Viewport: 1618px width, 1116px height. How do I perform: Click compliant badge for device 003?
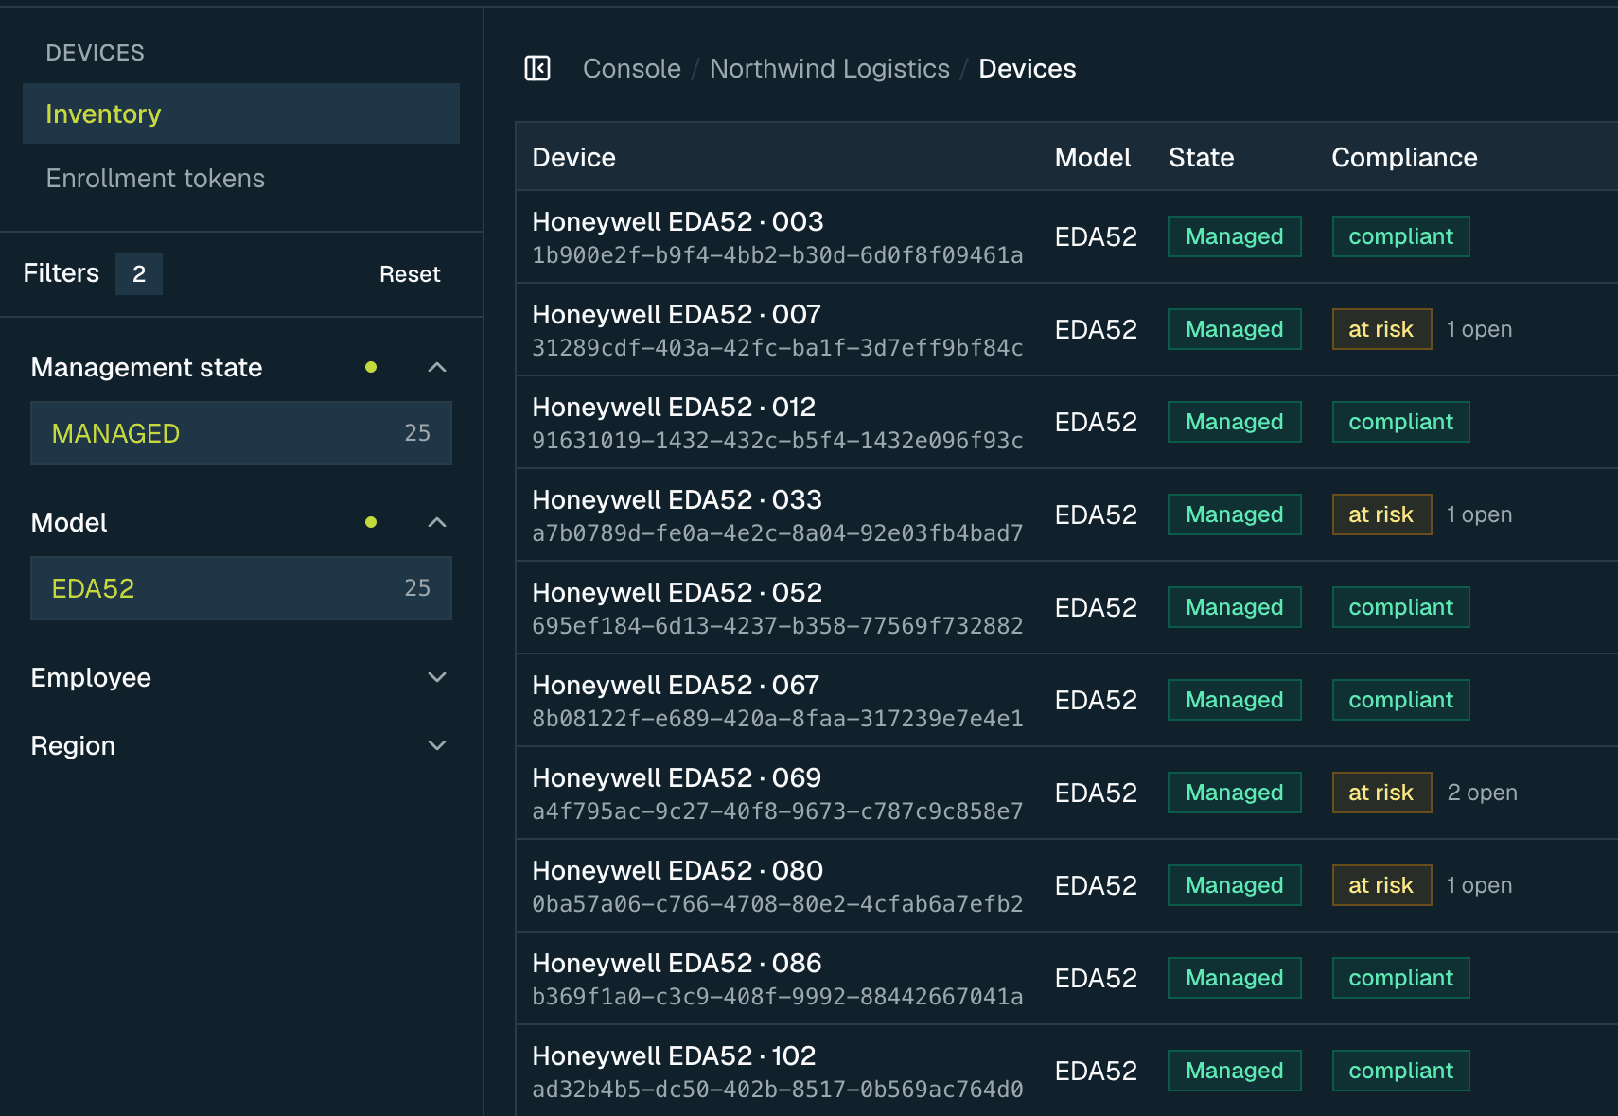coord(1401,236)
